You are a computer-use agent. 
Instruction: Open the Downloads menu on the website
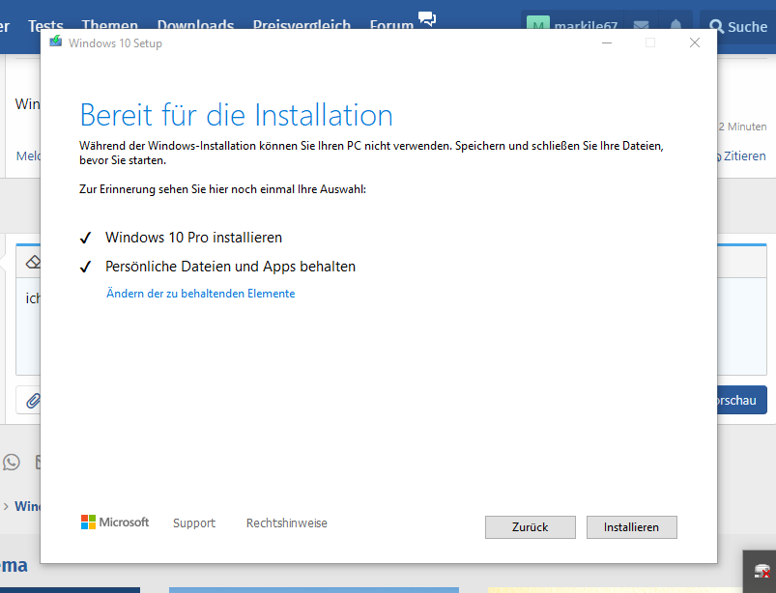[195, 26]
